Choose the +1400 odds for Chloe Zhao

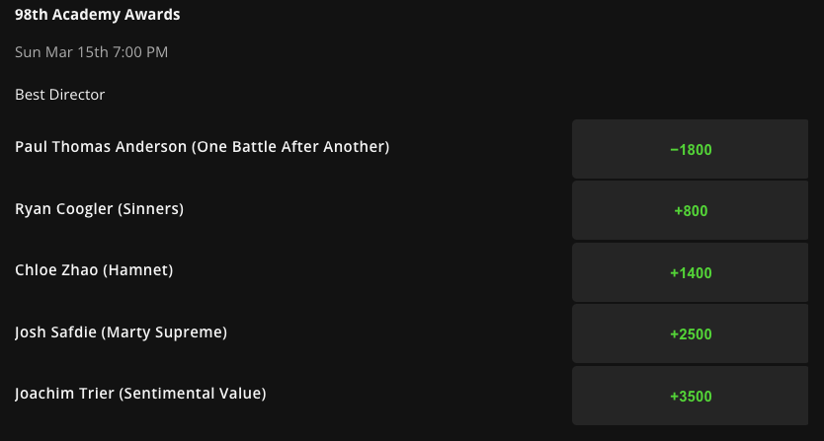(x=690, y=272)
